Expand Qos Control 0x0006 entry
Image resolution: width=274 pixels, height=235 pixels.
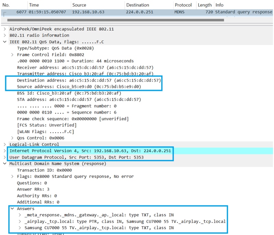12,138
